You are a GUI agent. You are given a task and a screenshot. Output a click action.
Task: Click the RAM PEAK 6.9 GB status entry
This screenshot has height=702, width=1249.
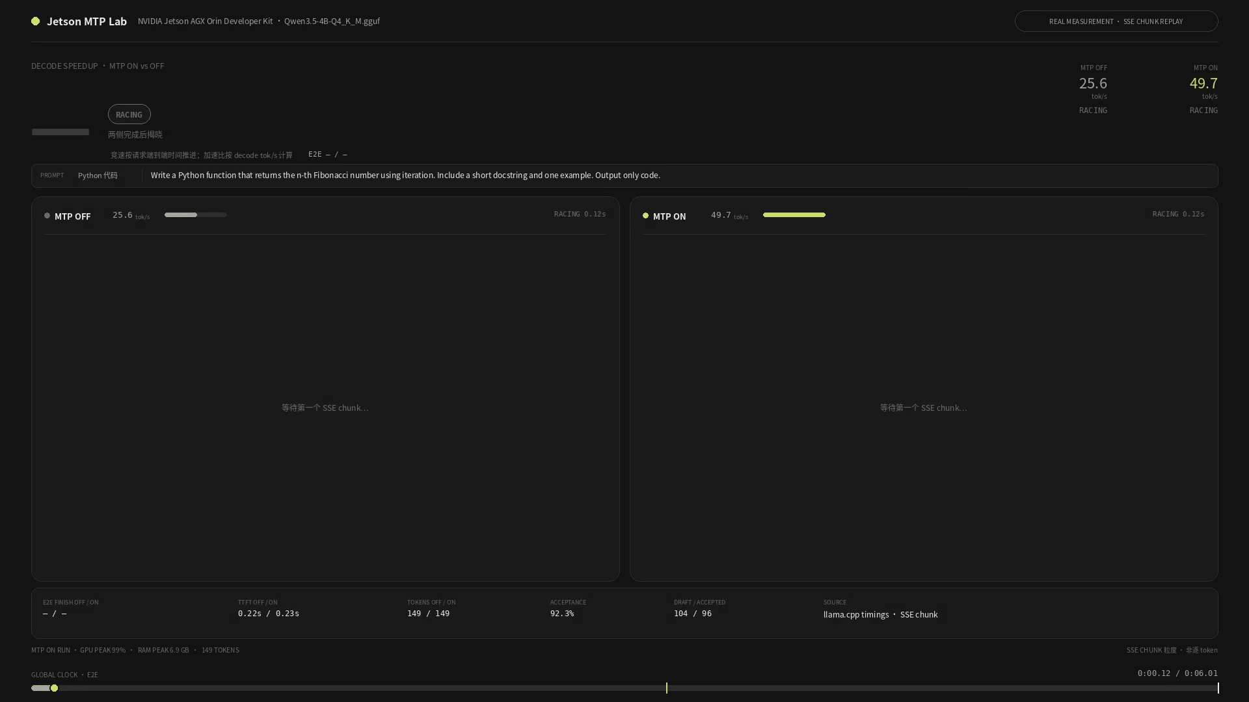tap(163, 650)
